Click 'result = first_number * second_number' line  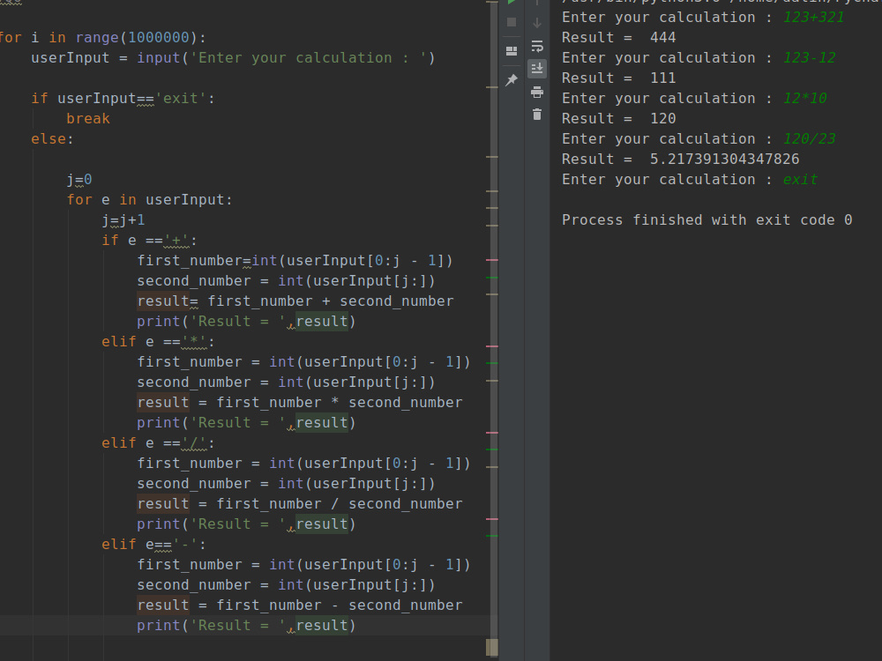tap(300, 403)
